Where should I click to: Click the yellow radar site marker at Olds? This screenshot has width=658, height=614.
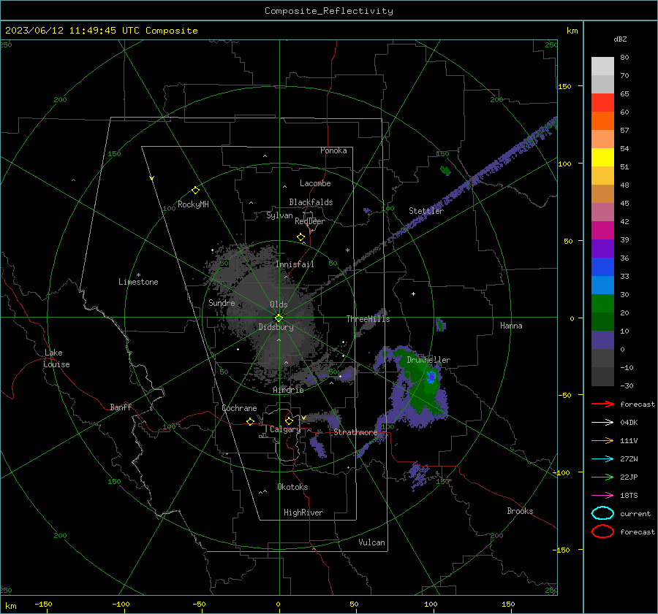click(279, 318)
